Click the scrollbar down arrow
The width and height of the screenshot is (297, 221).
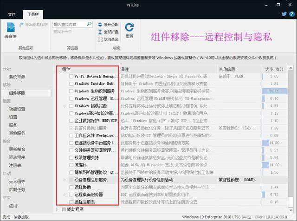(x=291, y=210)
